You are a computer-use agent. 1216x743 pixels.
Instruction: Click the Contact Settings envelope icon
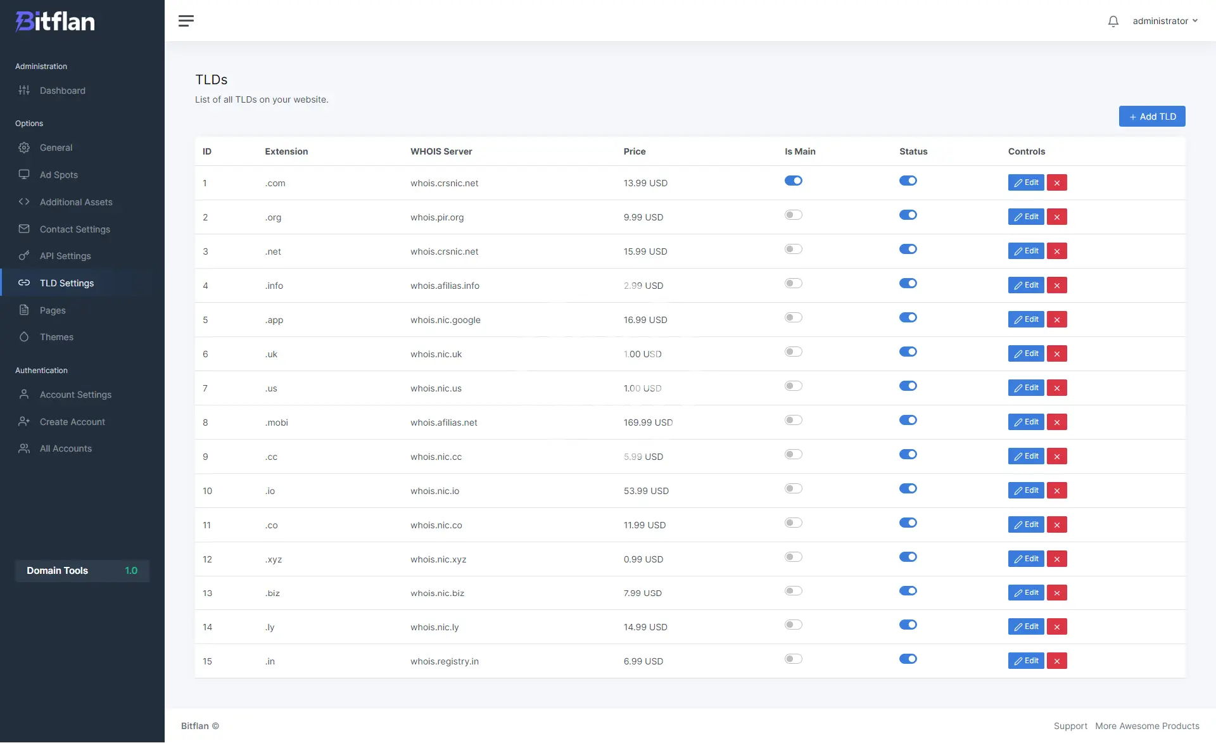pos(24,229)
